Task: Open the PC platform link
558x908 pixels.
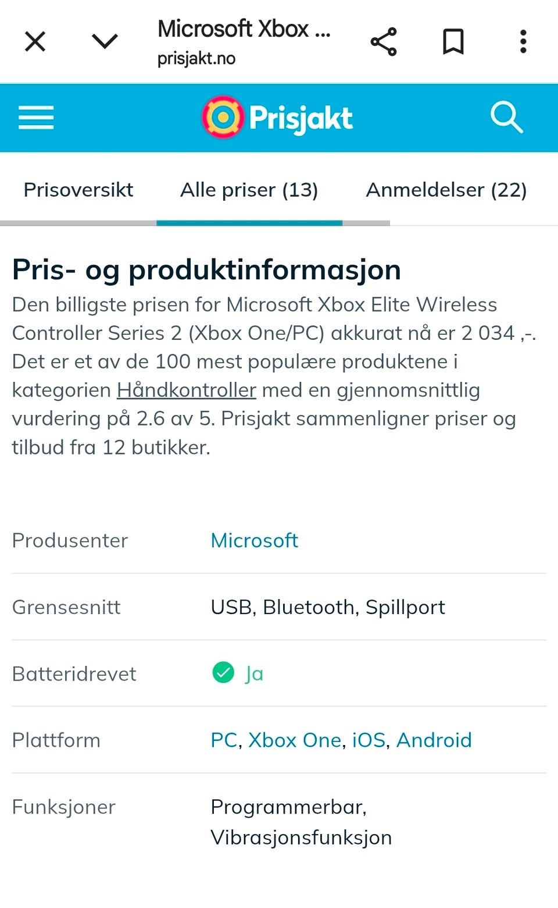Action: click(x=224, y=740)
